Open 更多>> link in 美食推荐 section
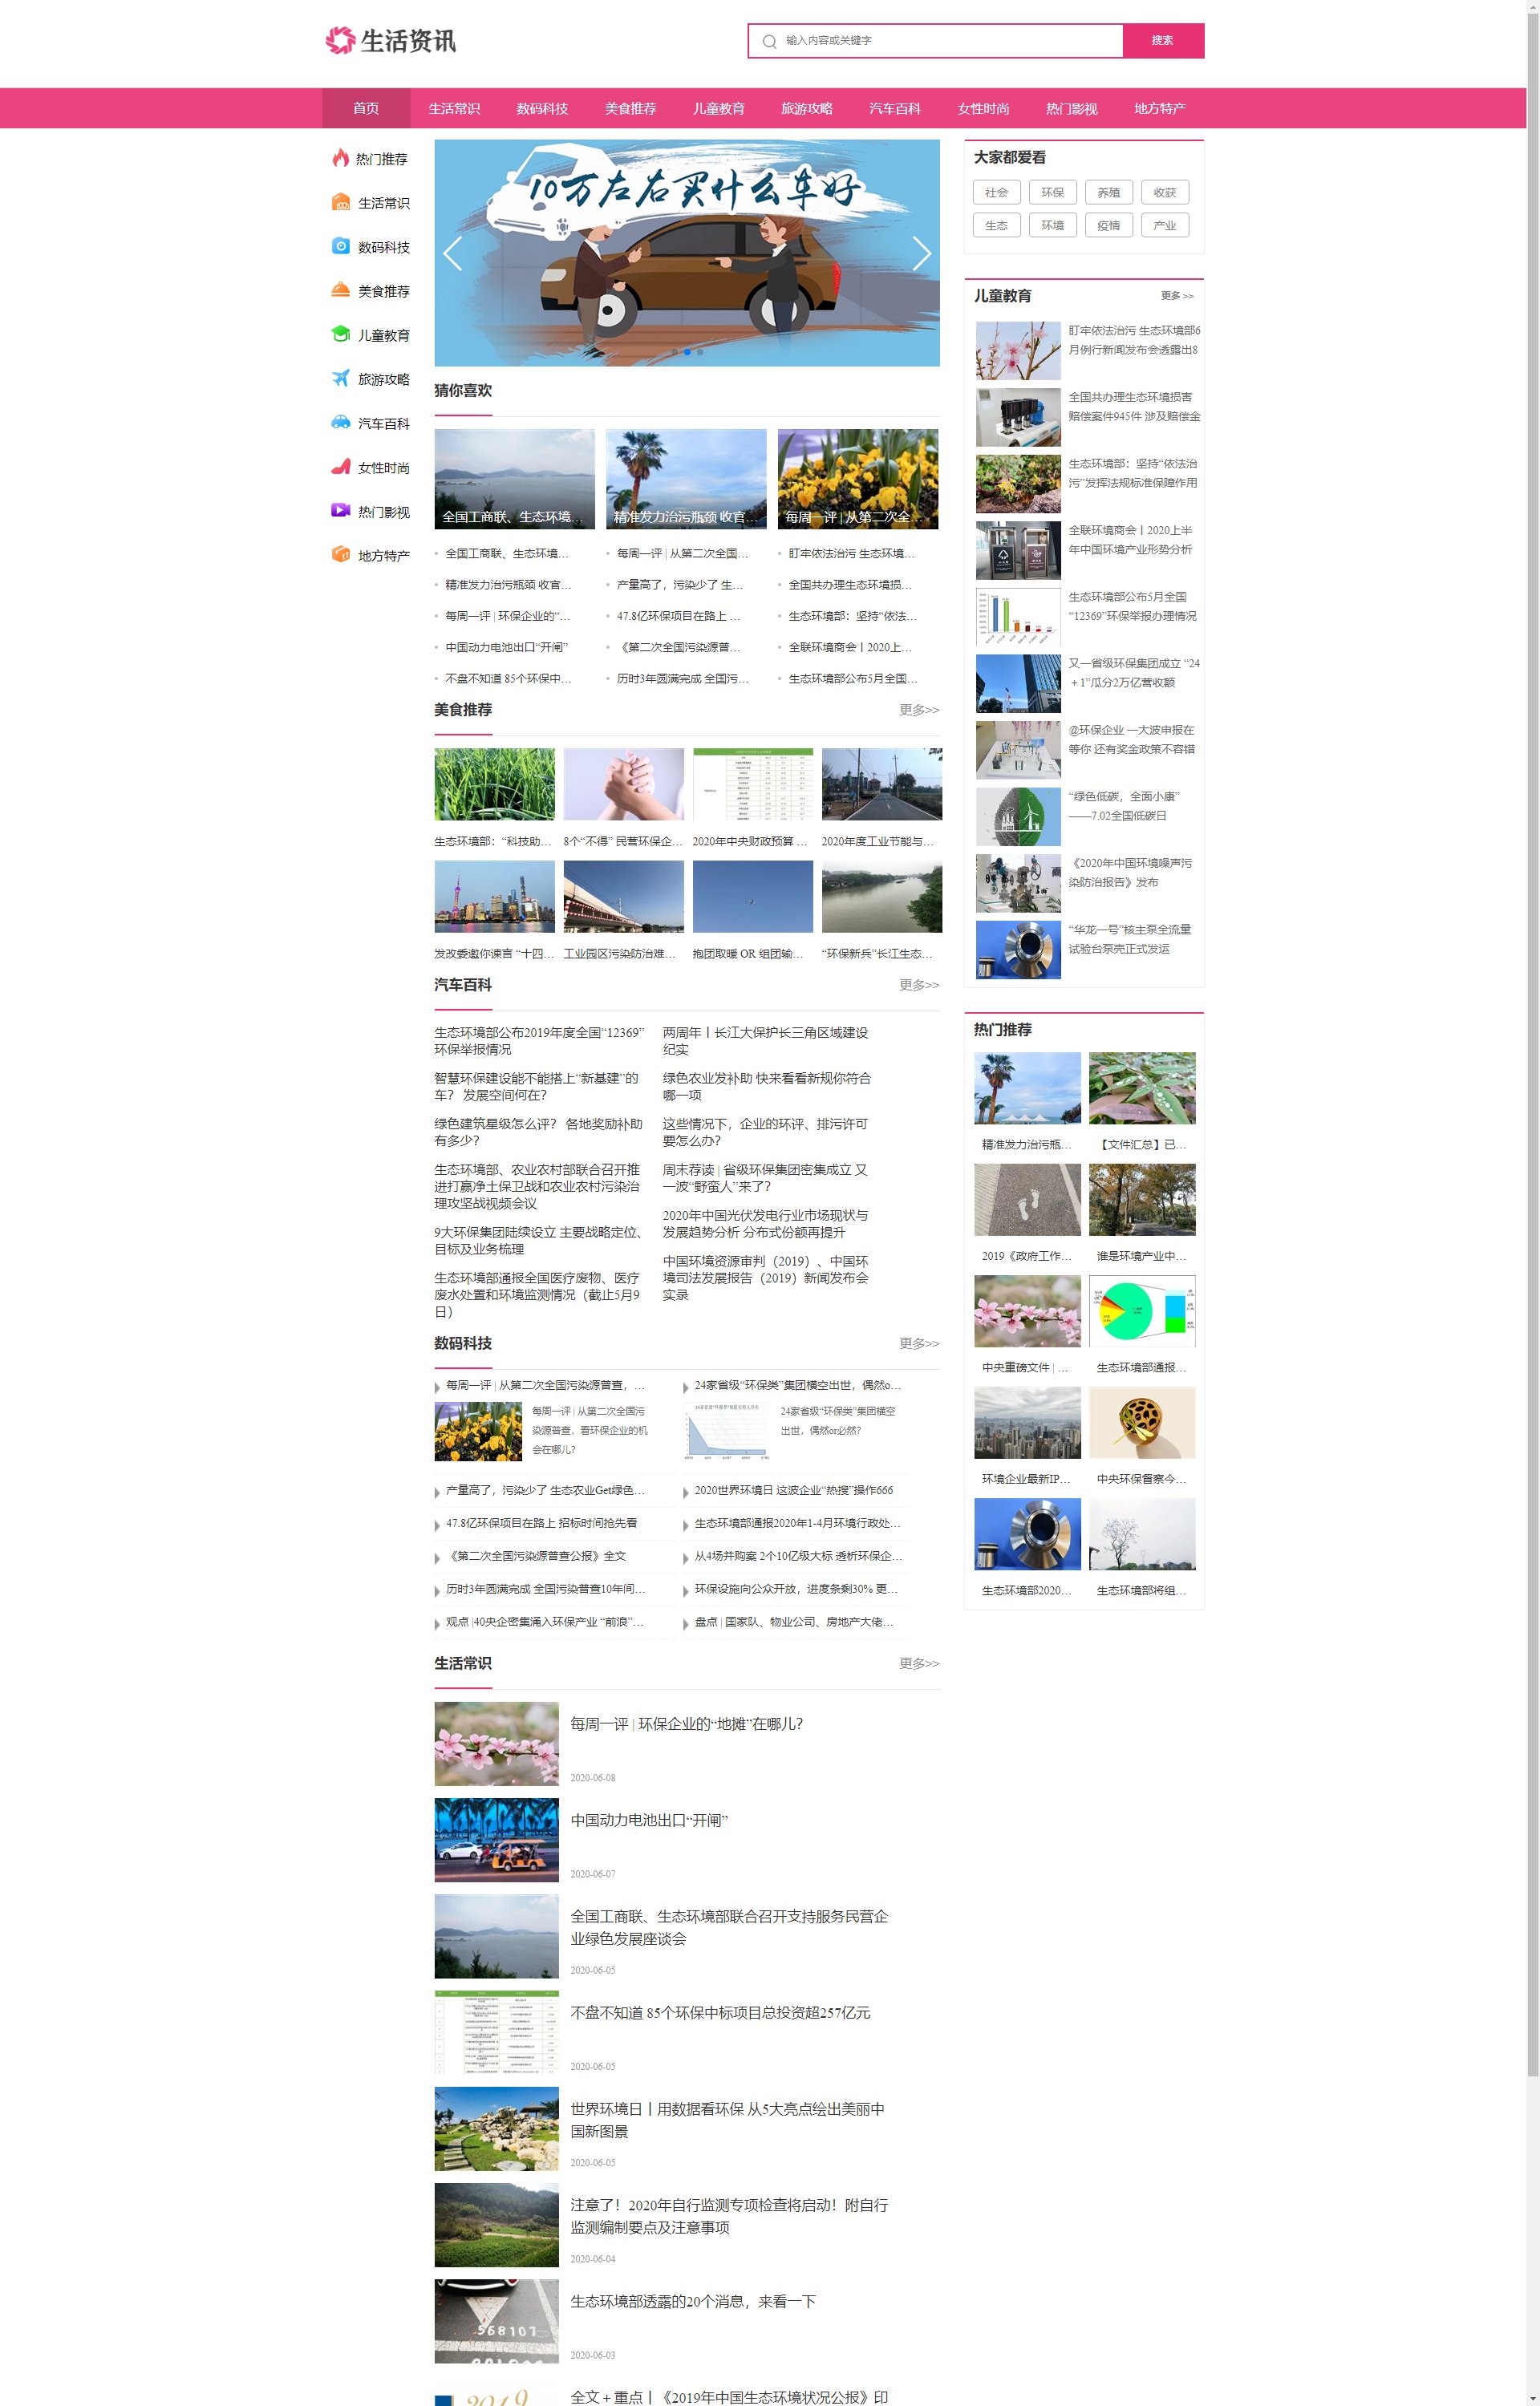 click(918, 710)
